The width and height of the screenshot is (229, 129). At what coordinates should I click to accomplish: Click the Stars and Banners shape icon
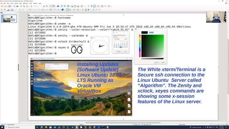(x=59, y=10)
